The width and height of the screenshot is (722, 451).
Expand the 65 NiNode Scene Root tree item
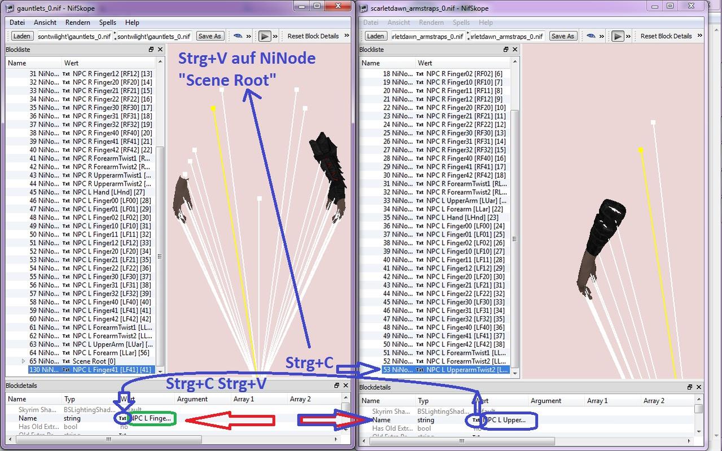click(x=23, y=361)
